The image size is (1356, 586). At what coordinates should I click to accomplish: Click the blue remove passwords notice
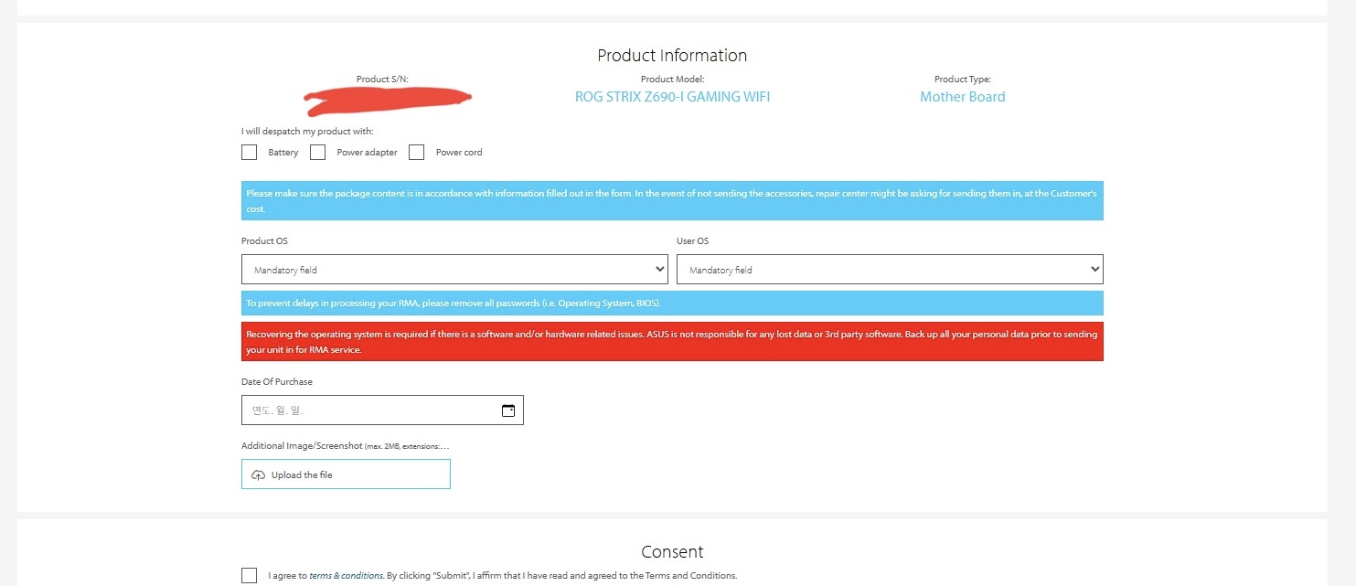tap(672, 303)
